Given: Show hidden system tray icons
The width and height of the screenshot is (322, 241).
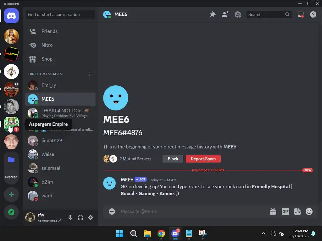Looking at the screenshot, I should [264, 233].
